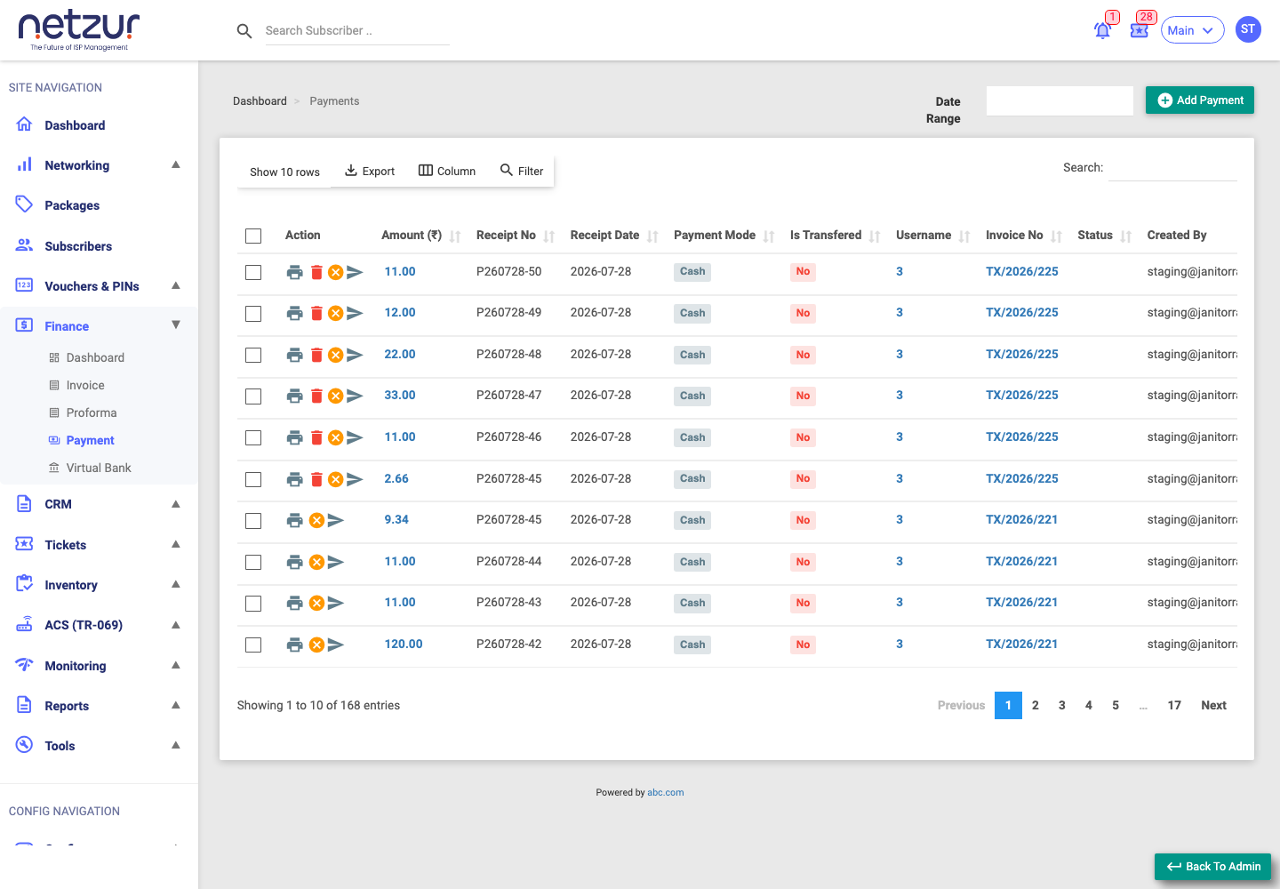
Task: Sort by Receipt No column arrows
Action: 549,236
